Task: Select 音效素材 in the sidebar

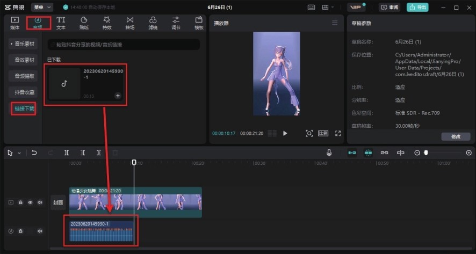Action: coord(24,60)
